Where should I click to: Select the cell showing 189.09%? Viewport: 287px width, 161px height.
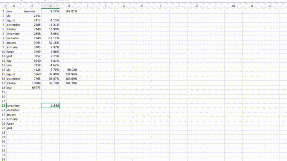69,79
